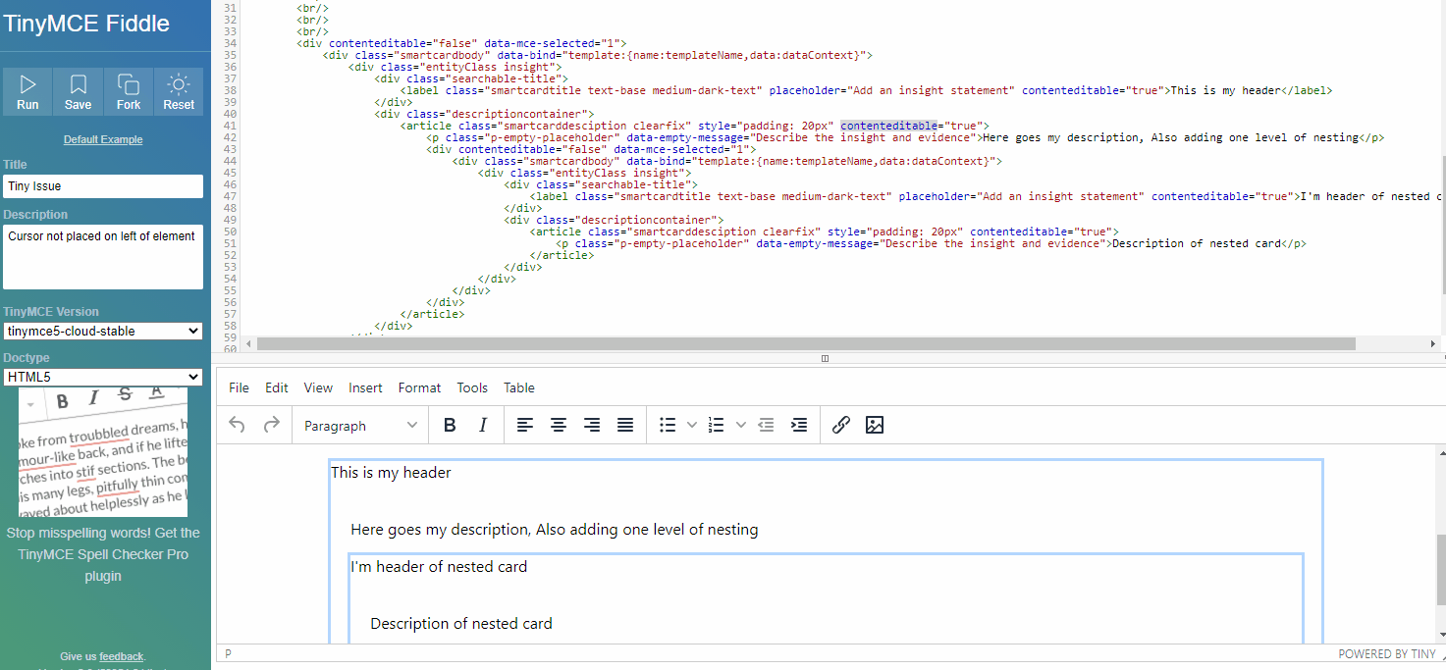Undo the last edit
Viewport: 1446px width, 670px height.
[x=237, y=425]
